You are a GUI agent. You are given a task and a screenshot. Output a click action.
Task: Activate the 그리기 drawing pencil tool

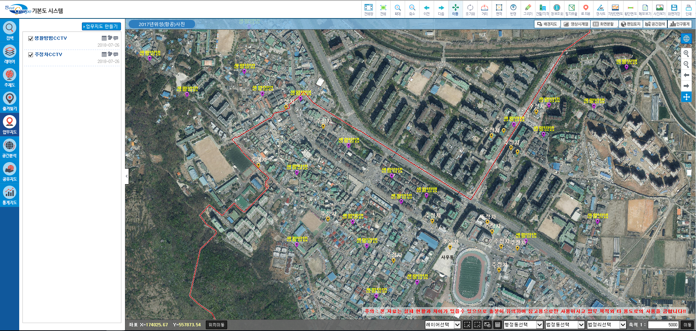pos(528,9)
